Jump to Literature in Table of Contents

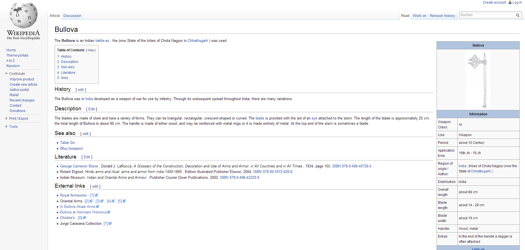tap(68, 73)
